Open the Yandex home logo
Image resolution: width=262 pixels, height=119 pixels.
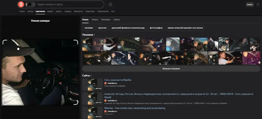pos(21,4)
